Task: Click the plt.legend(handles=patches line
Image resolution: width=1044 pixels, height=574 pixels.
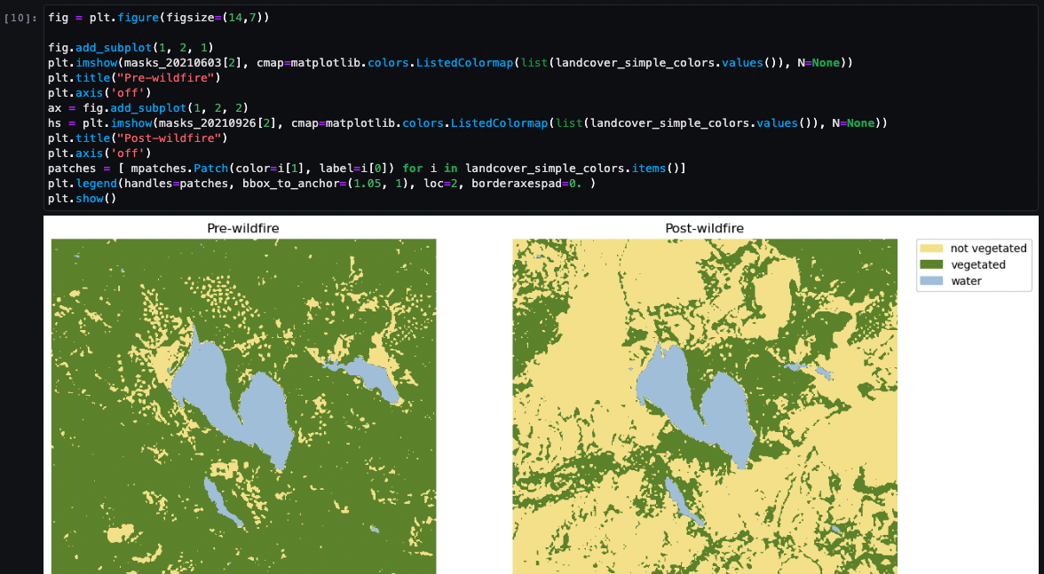Action: pyautogui.click(x=321, y=184)
